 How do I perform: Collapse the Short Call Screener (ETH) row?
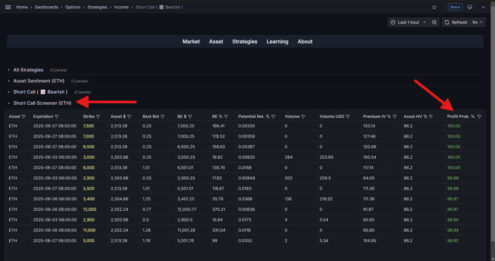coord(42,103)
